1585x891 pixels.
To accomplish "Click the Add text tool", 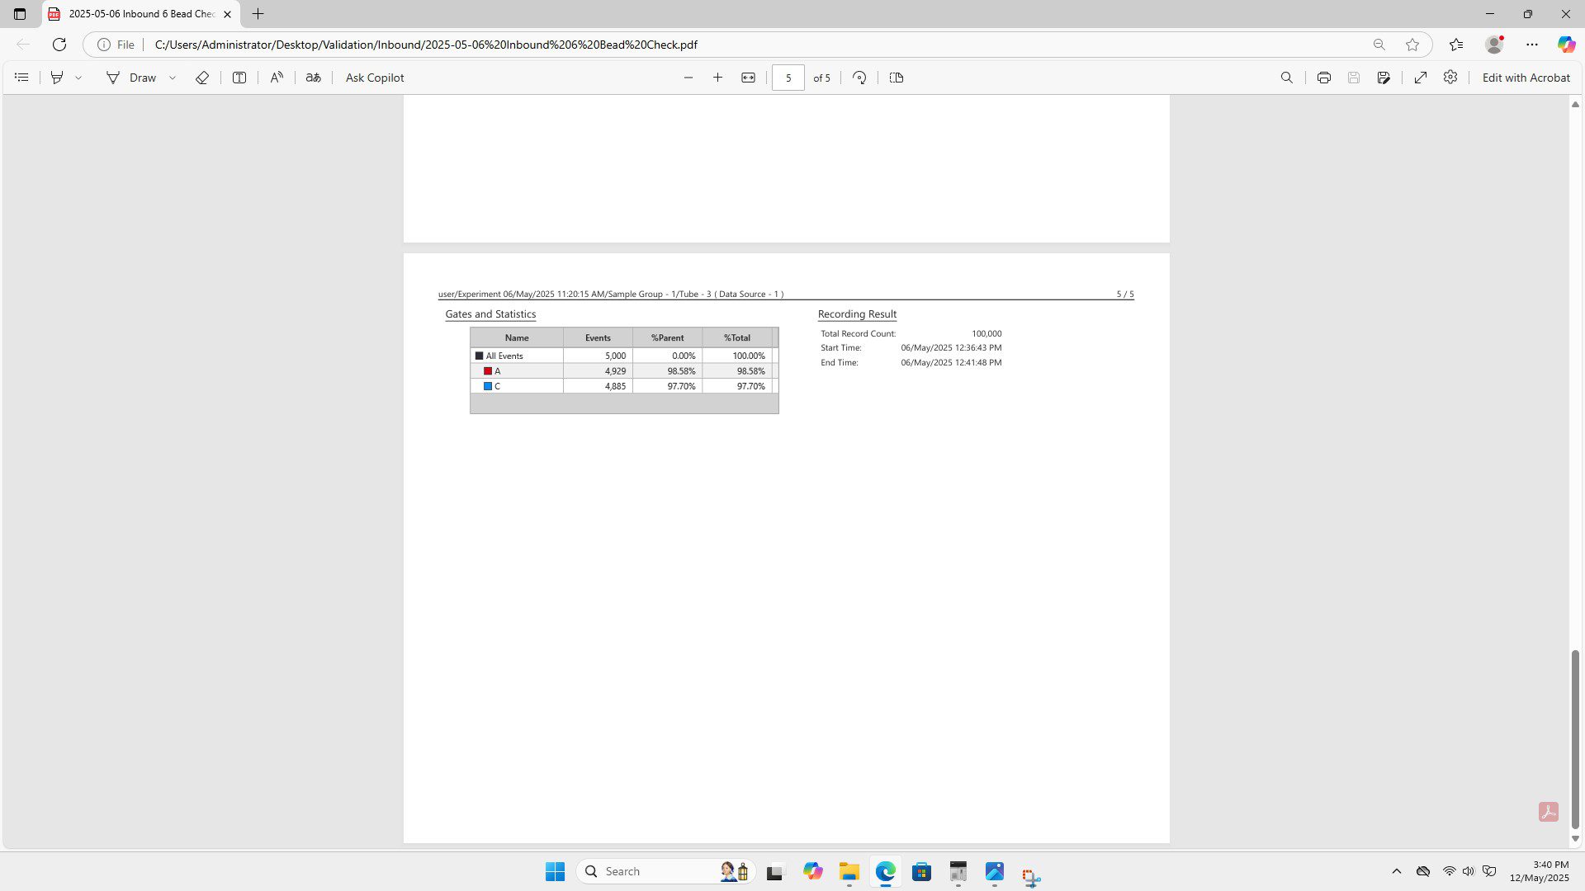I will point(239,78).
